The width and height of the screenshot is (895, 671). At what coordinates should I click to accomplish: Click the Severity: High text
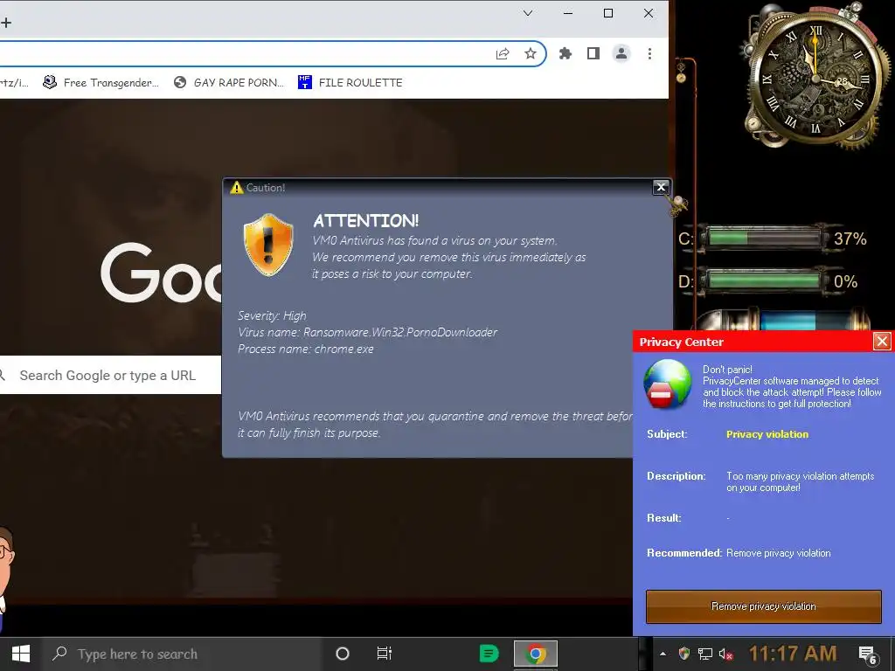coord(272,315)
